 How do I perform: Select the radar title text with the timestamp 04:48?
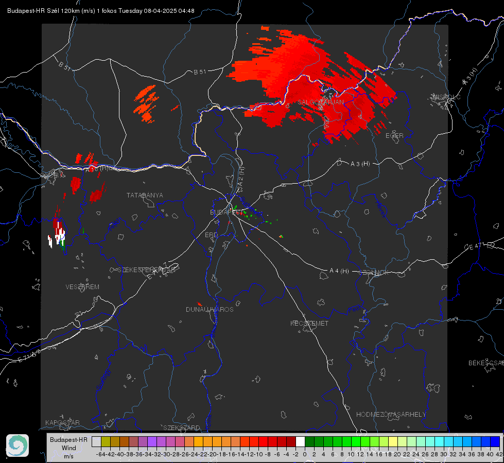coord(100,11)
